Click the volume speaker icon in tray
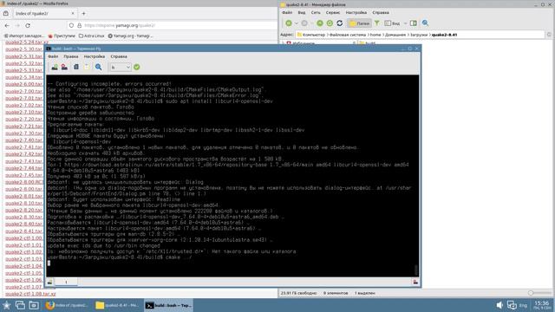555x312 pixels. 499,305
